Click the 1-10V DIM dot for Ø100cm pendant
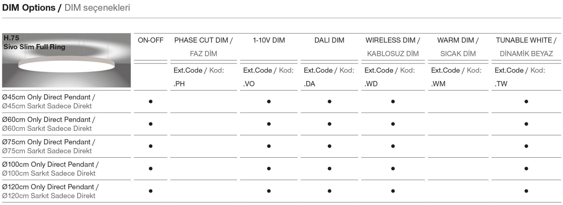563x205 pixels. 269,169
